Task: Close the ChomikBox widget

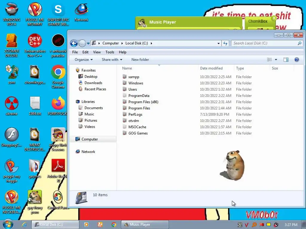Action: point(274,18)
